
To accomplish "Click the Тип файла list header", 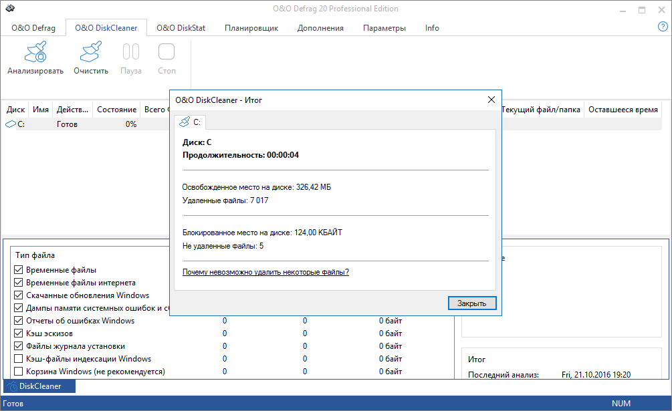I will tap(35, 255).
